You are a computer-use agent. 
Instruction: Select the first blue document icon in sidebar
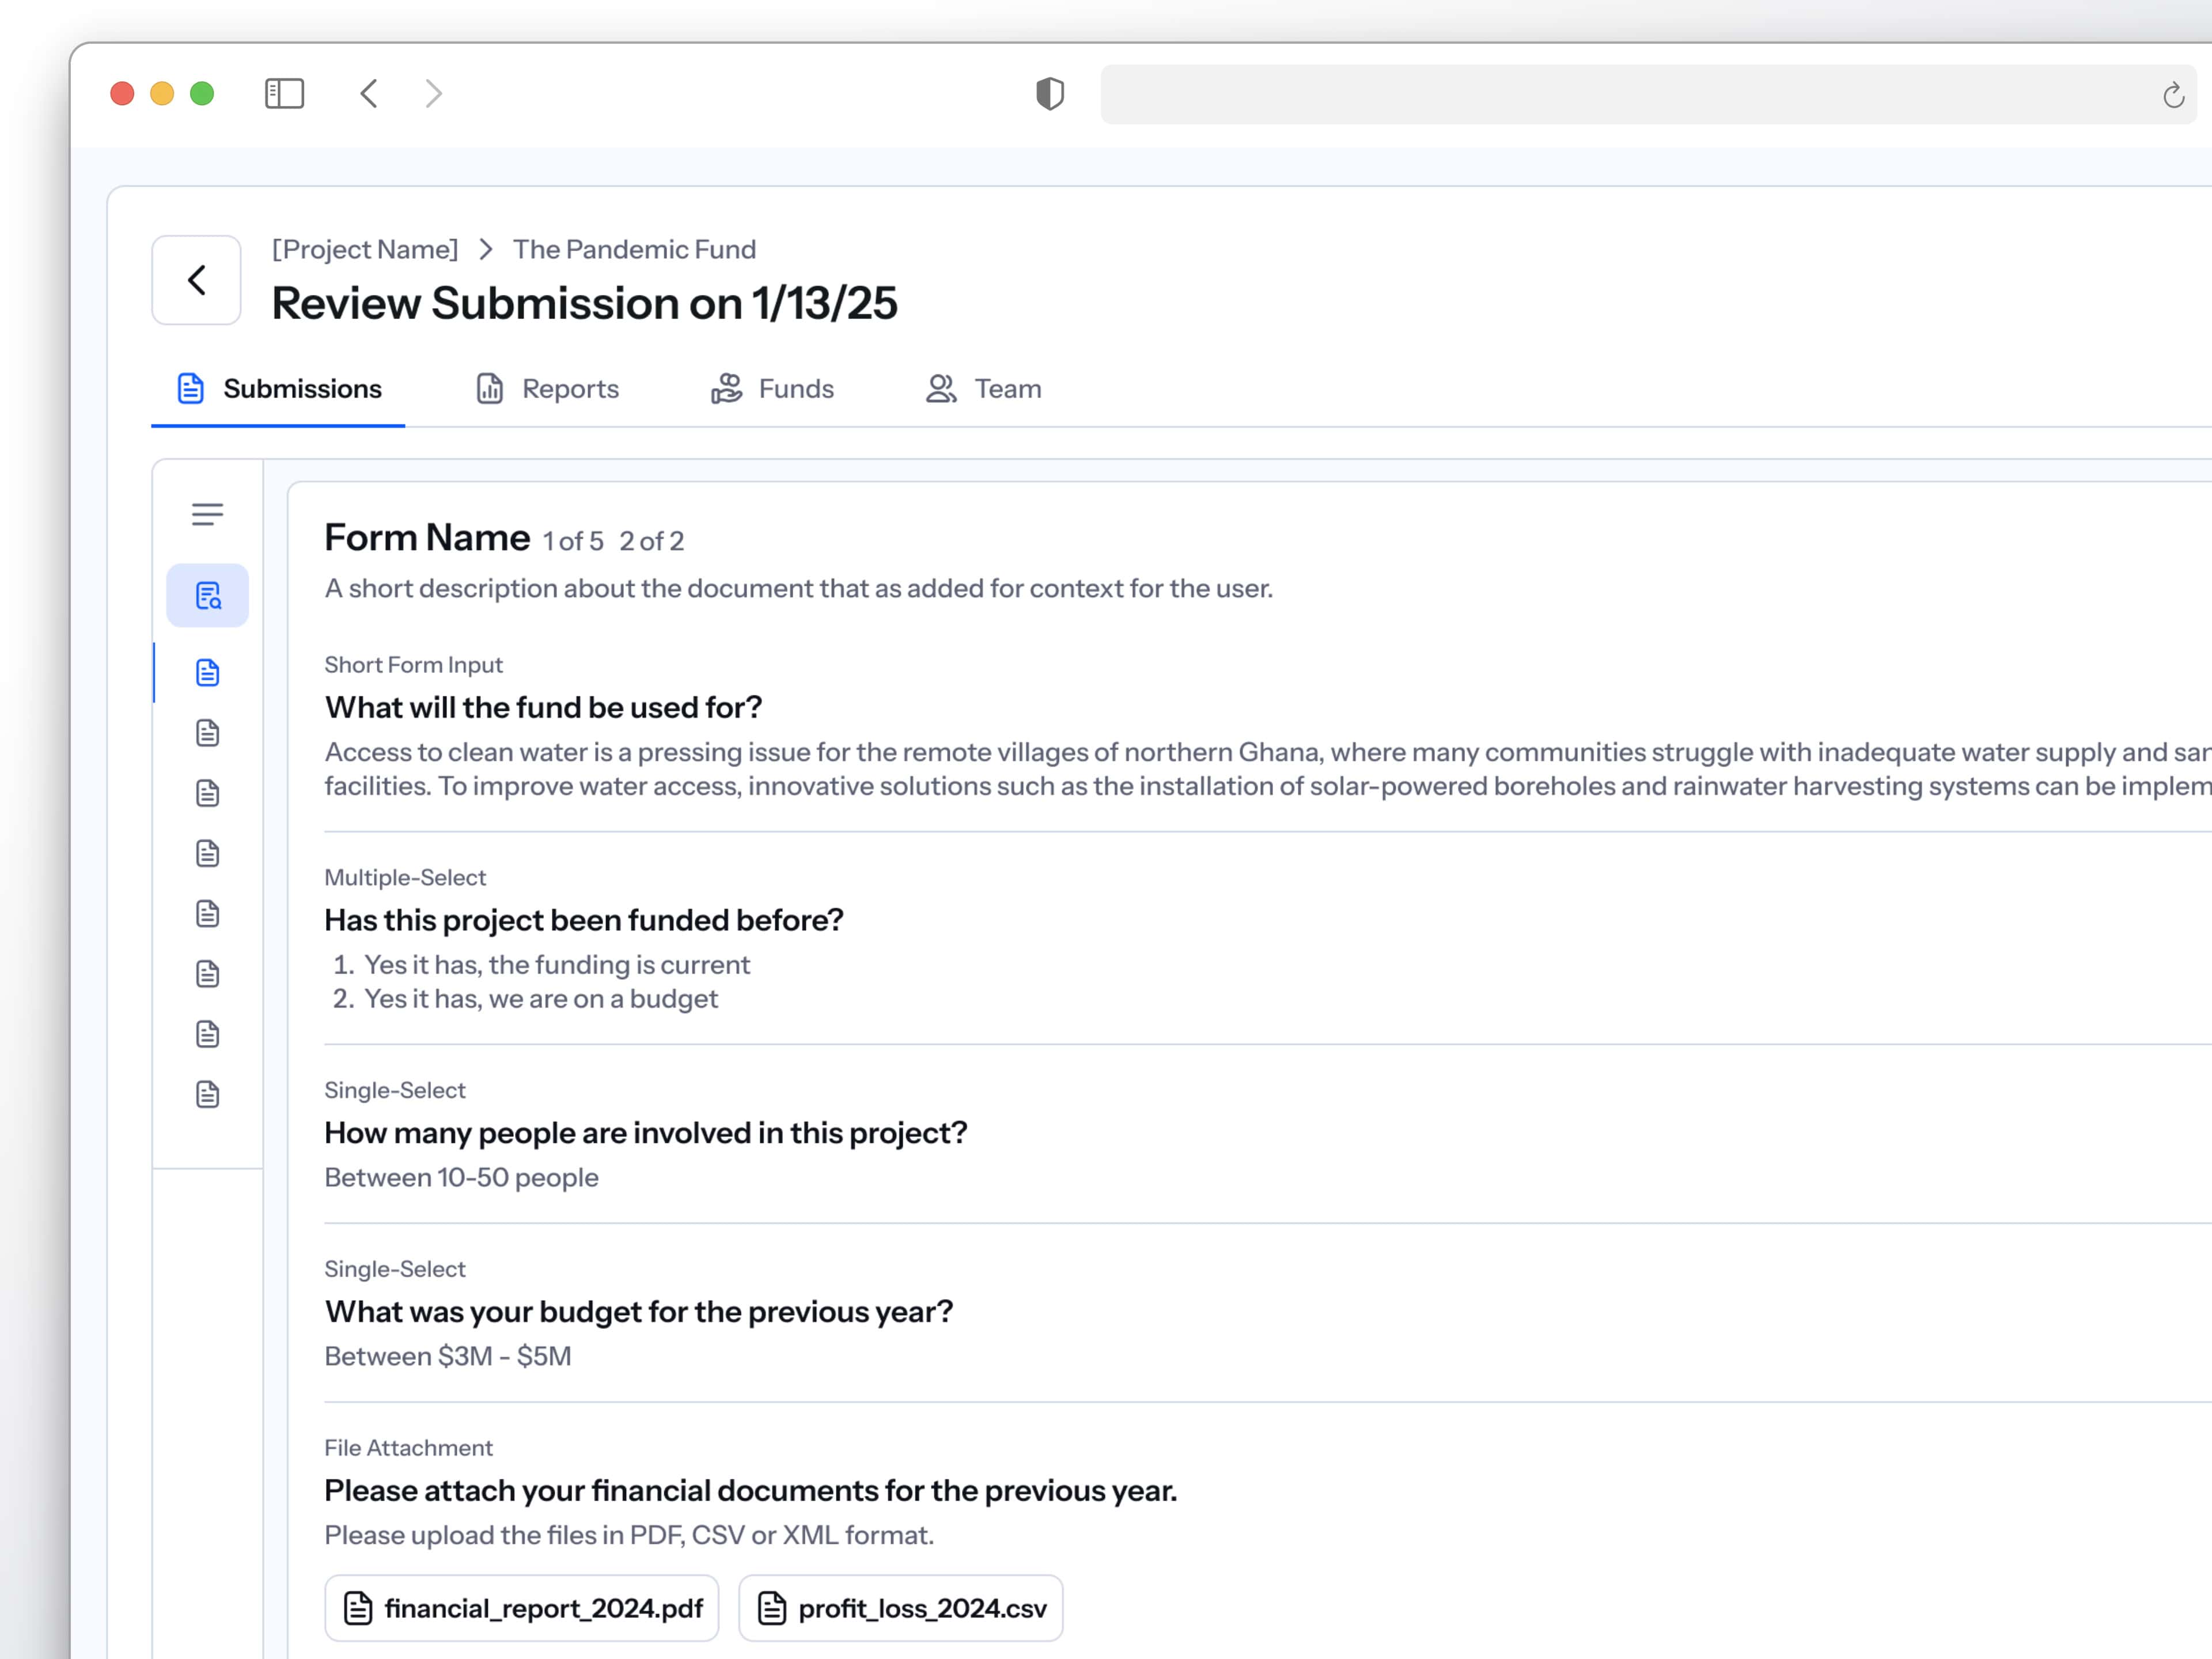click(207, 673)
